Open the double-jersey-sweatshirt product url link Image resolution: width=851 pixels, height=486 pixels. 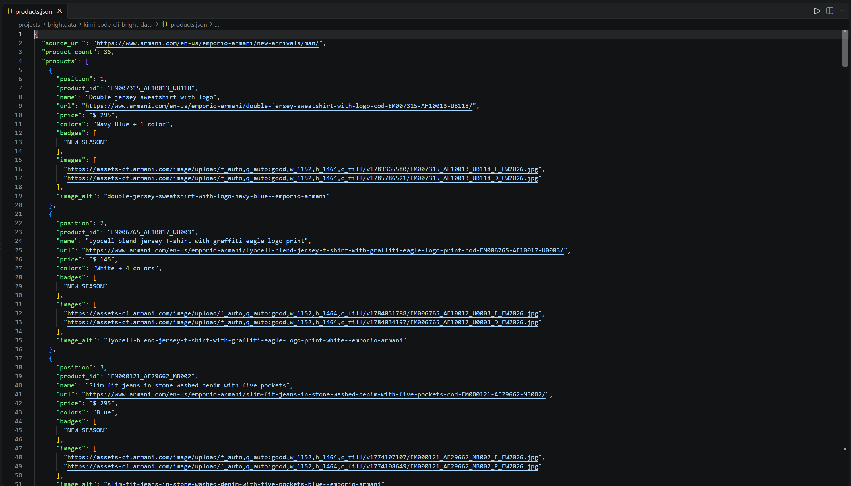click(279, 106)
